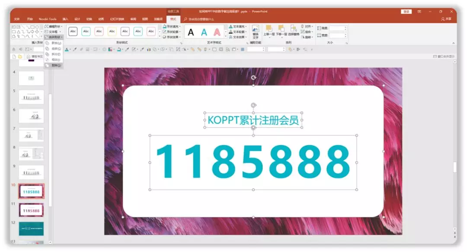This screenshot has width=467, height=252.
Task: Click the 登录 (Sign in) button
Action: click(406, 12)
